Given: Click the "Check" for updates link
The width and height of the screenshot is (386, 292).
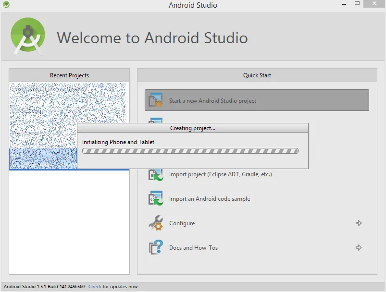Looking at the screenshot, I should [x=95, y=287].
